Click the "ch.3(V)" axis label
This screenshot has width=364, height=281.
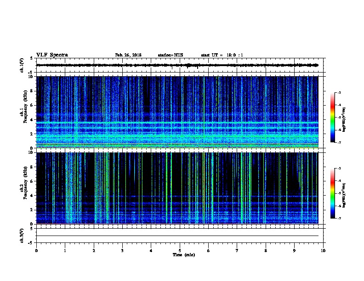click(22, 236)
